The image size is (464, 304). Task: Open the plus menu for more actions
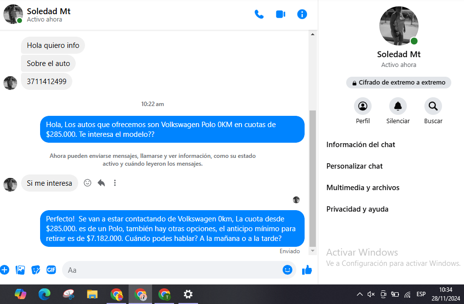(5, 270)
